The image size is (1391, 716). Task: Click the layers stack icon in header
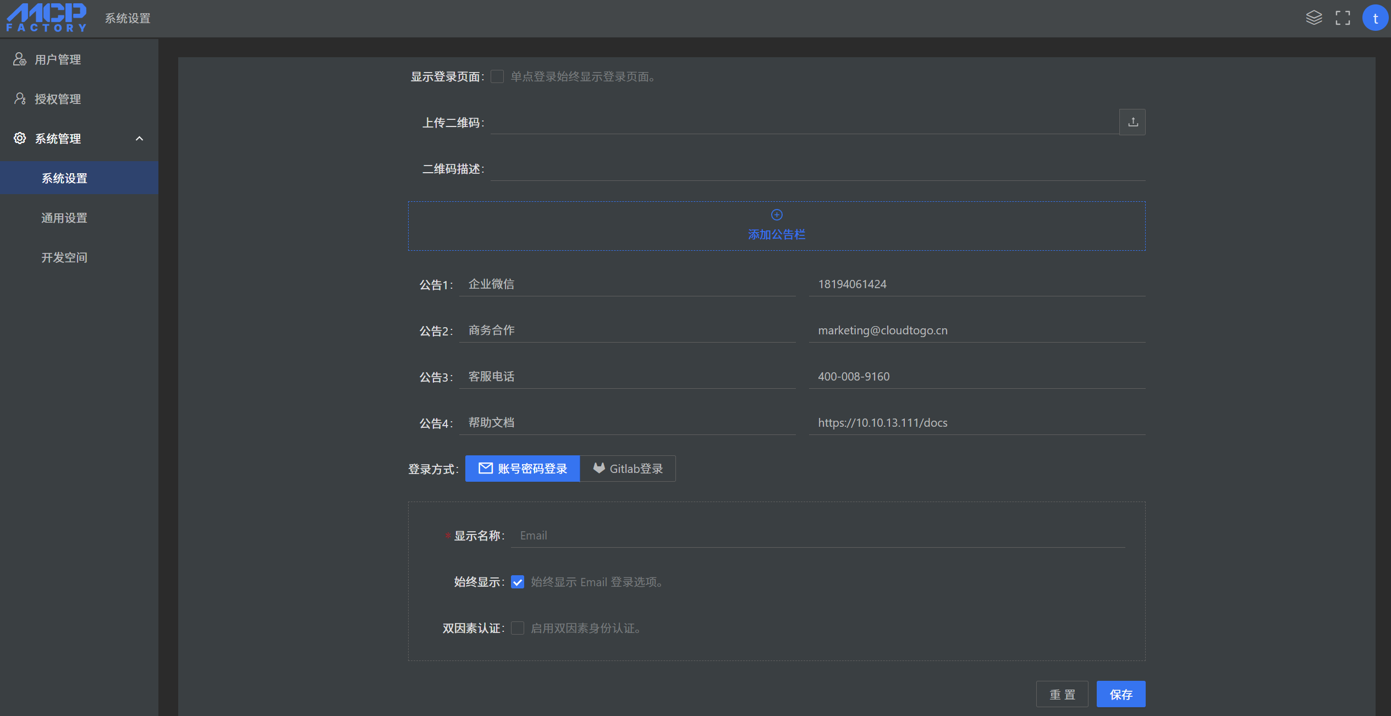[x=1313, y=18]
